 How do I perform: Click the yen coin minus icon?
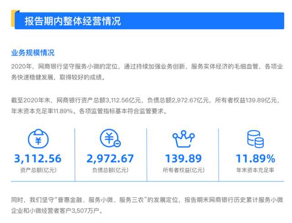tap(110, 138)
